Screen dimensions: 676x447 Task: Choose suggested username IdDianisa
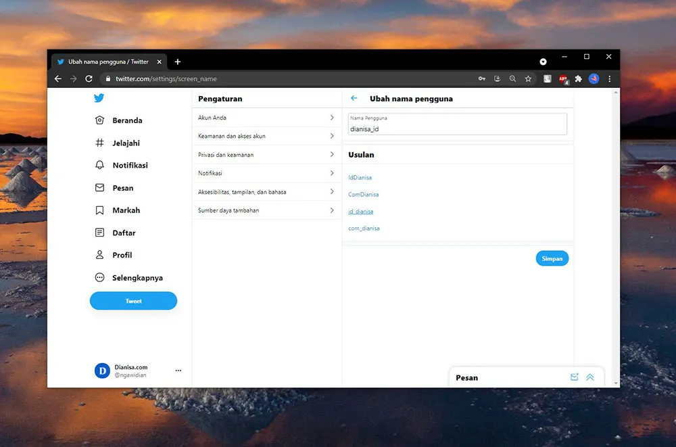tap(360, 178)
